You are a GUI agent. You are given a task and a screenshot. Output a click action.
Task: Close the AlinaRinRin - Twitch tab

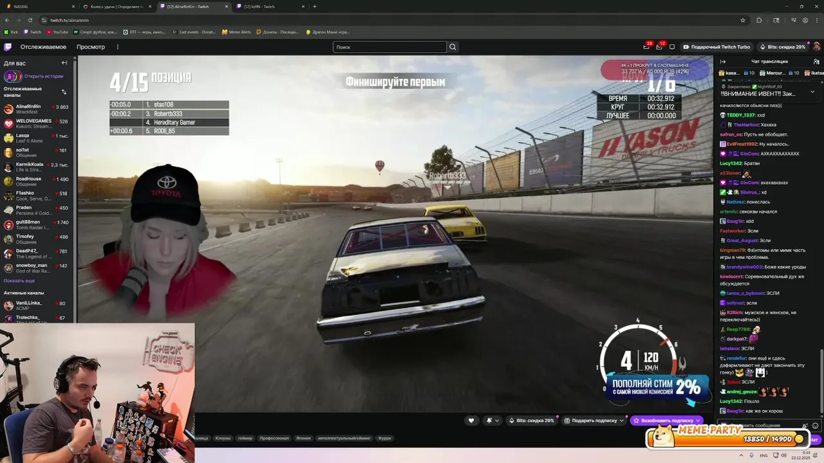click(227, 6)
